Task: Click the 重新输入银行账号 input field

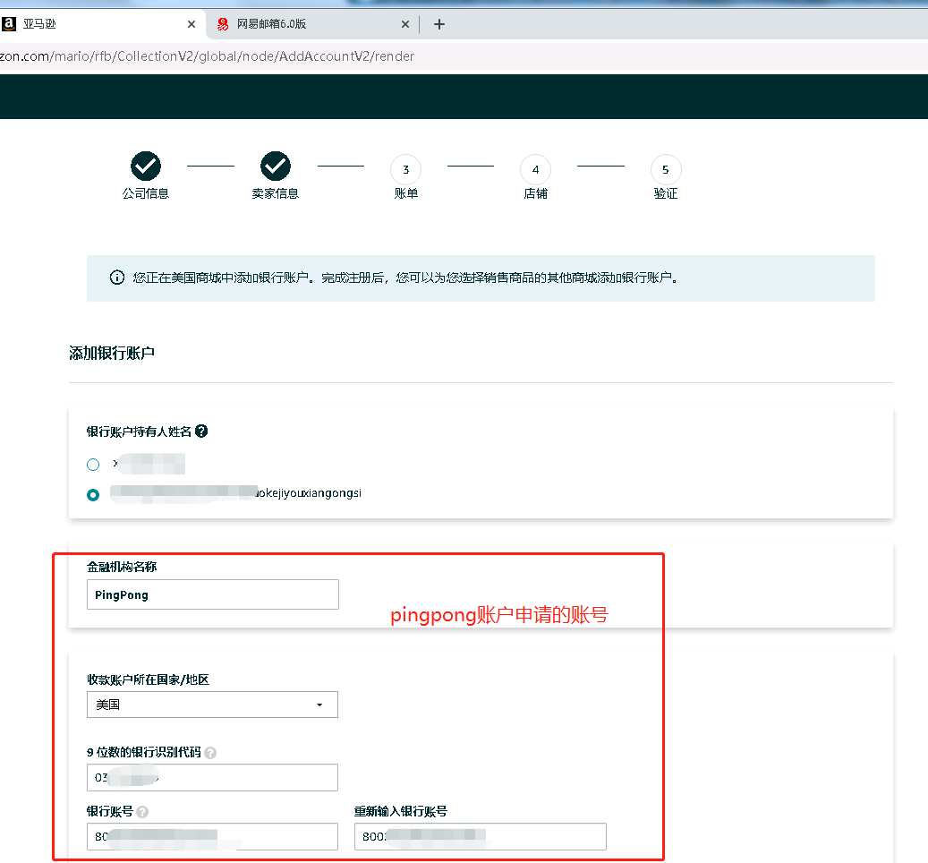Action: 480,836
